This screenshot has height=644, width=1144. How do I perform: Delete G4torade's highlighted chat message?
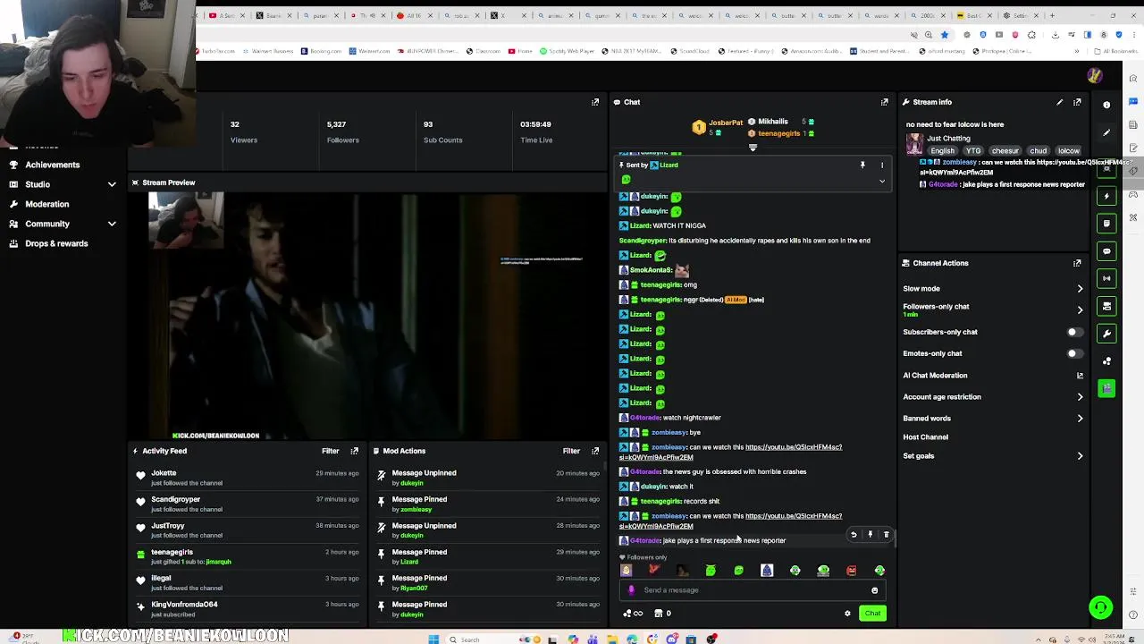point(886,535)
